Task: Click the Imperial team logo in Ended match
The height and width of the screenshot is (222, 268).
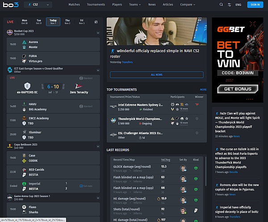Action: (x=24, y=184)
